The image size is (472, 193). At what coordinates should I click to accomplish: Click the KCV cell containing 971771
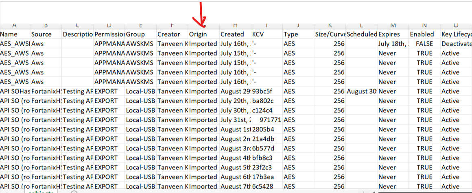click(267, 120)
